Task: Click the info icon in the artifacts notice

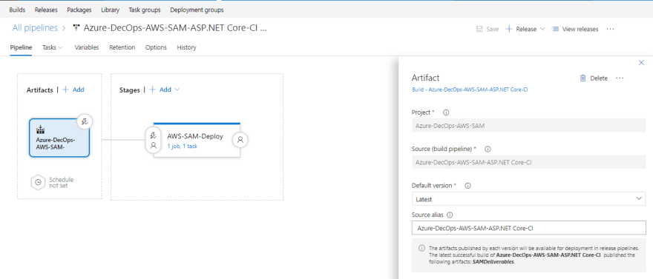Action: (421, 248)
